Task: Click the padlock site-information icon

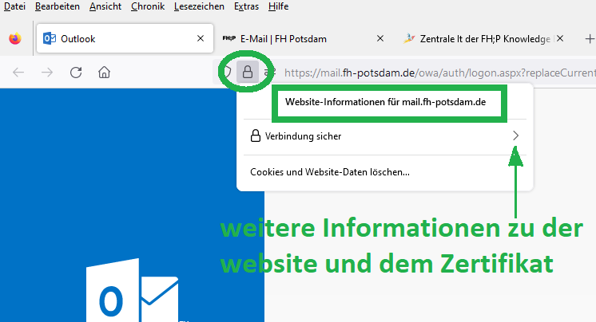Action: point(247,73)
